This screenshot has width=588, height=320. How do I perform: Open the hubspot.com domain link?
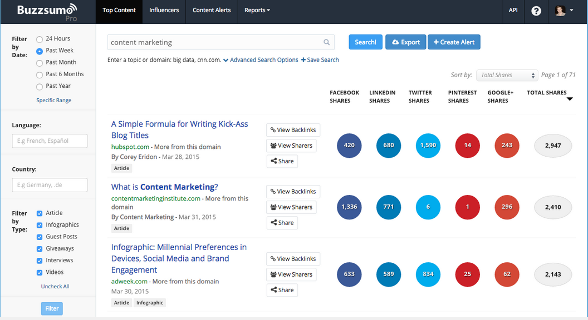pos(130,147)
